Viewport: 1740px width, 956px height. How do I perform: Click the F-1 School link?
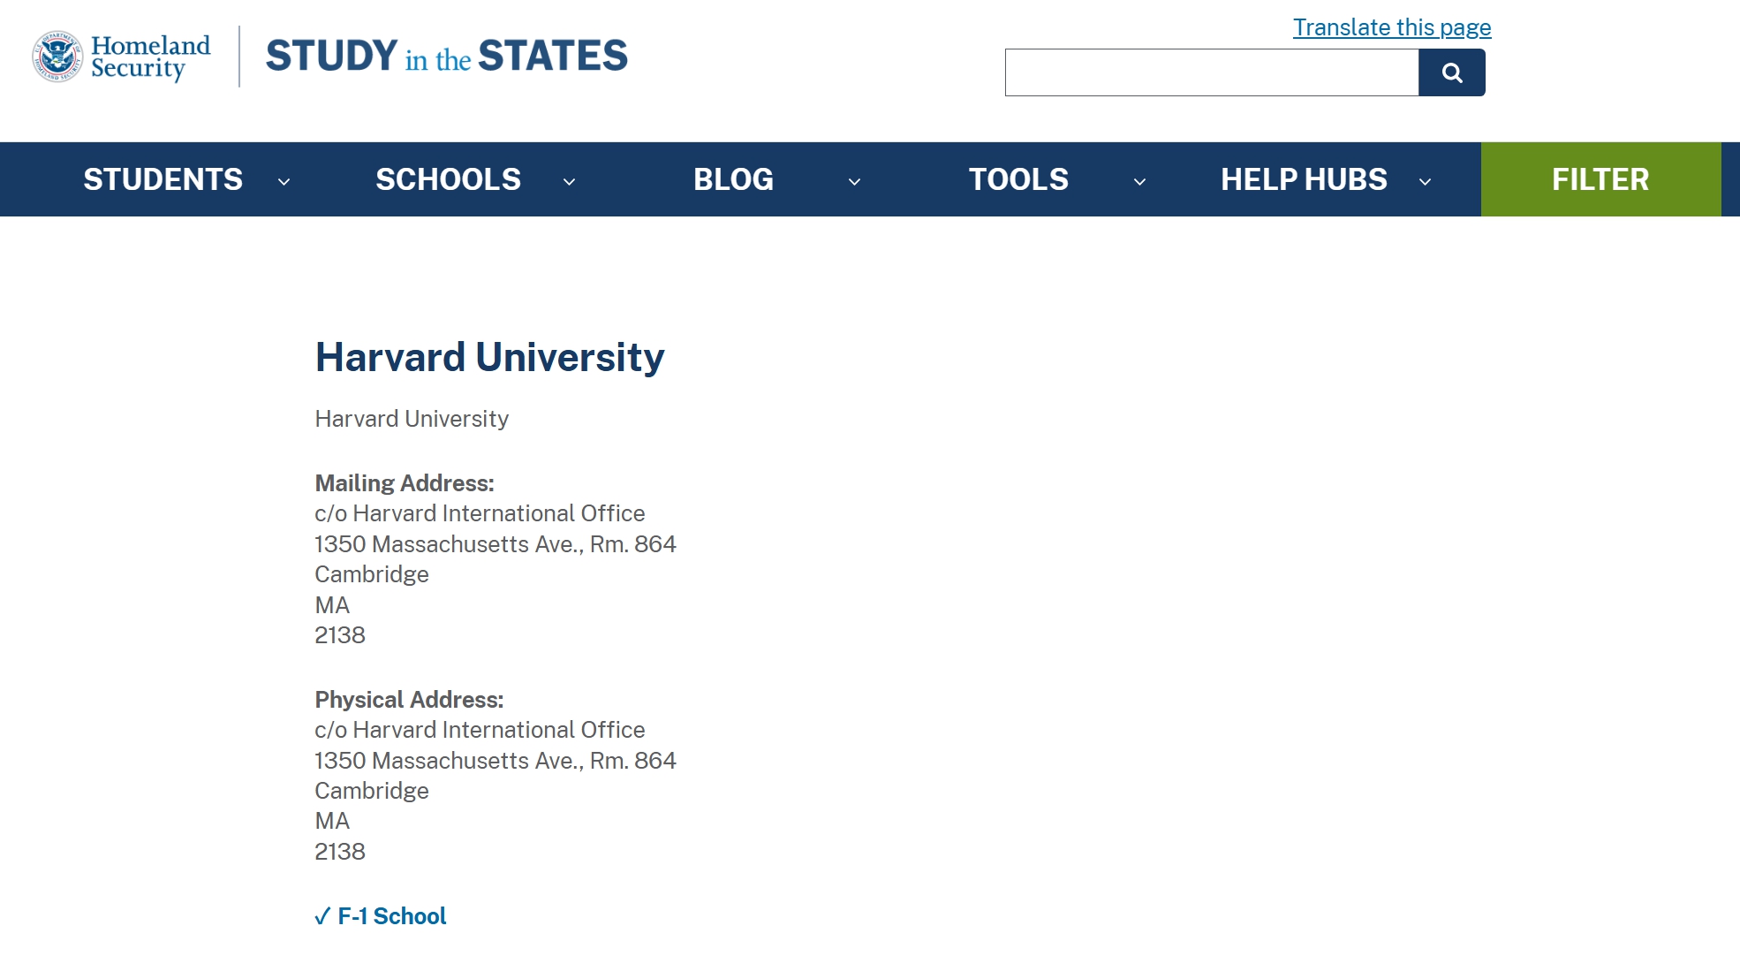point(392,916)
